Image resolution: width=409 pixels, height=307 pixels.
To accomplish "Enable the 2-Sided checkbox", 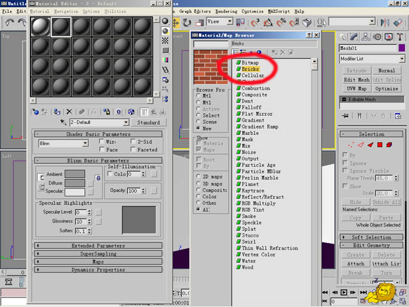I will click(132, 142).
